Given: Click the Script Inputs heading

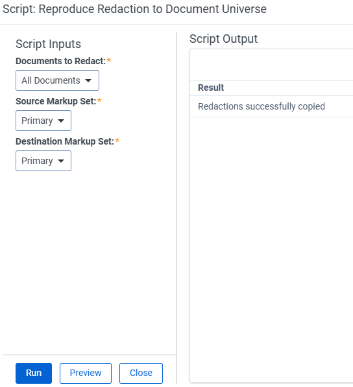Looking at the screenshot, I should [48, 44].
